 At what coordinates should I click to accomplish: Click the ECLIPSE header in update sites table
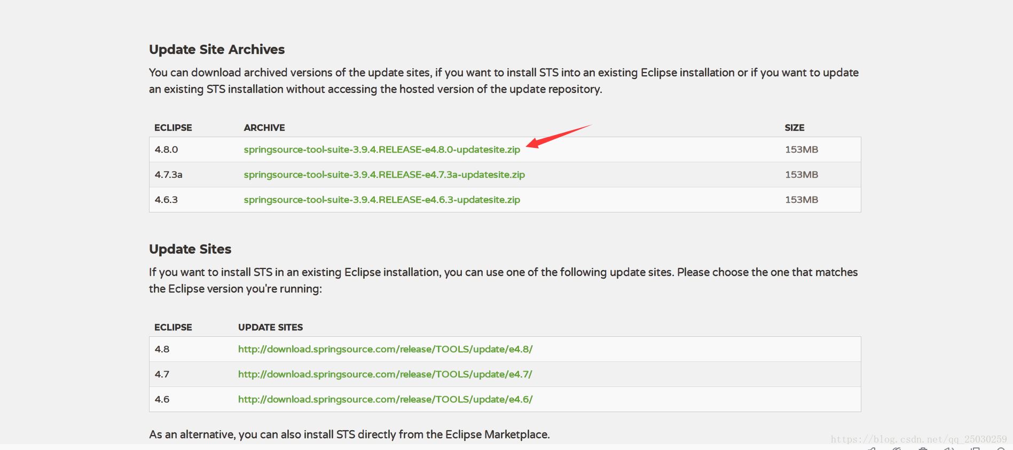pyautogui.click(x=173, y=327)
